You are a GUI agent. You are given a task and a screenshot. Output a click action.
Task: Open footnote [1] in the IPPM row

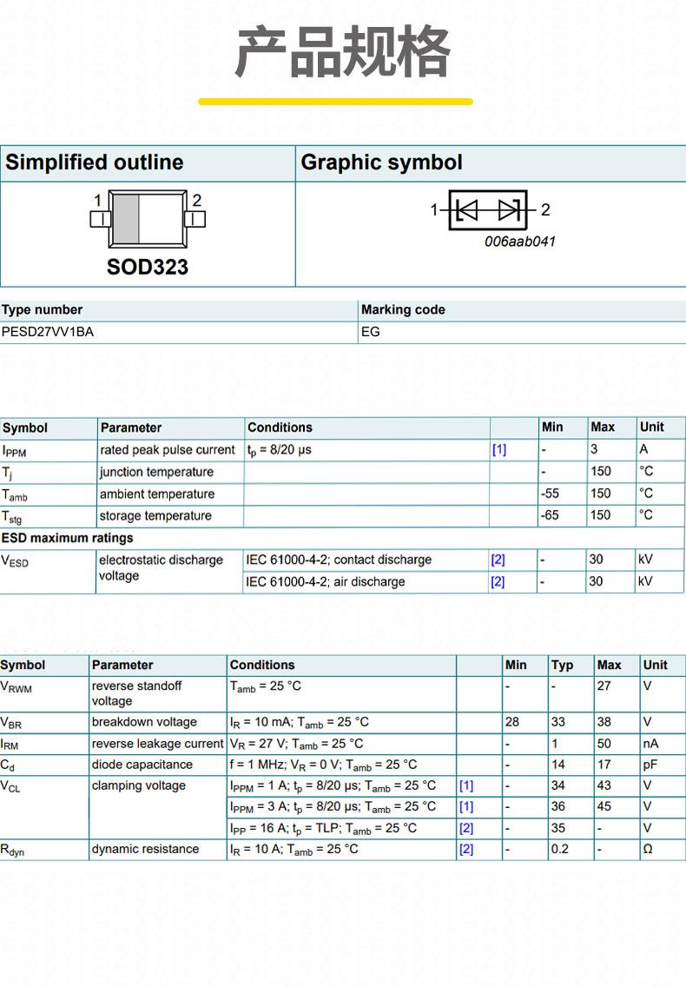(499, 449)
